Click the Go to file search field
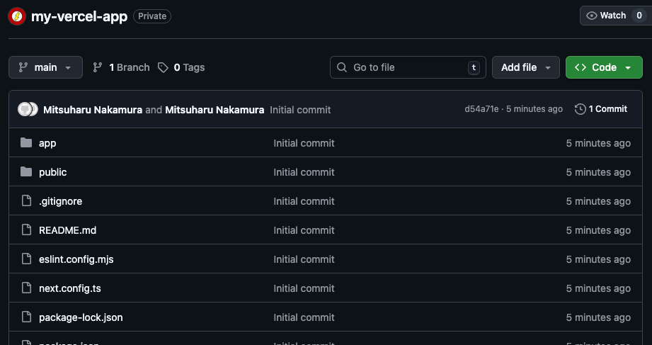 [x=408, y=67]
